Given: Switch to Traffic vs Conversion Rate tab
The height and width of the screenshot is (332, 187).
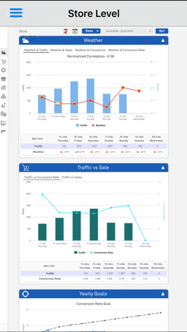Looking at the screenshot, I should tap(42, 177).
